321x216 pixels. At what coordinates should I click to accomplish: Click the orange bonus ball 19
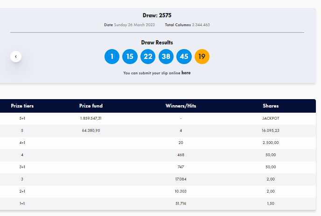(x=202, y=57)
